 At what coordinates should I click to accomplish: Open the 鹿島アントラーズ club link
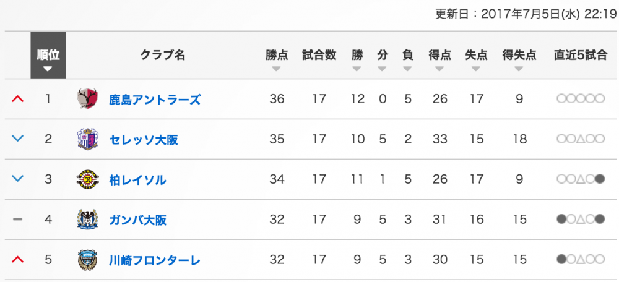click(x=155, y=99)
